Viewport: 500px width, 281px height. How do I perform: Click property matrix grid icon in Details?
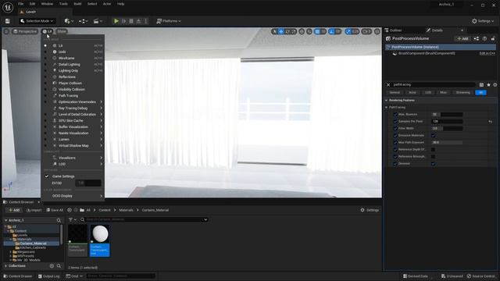pyautogui.click(x=481, y=85)
